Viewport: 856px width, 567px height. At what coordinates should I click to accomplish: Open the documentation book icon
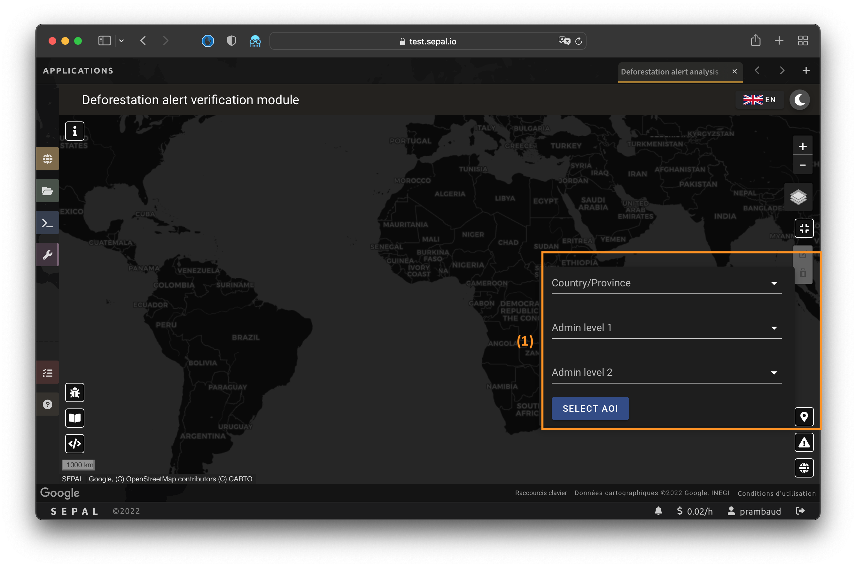click(74, 418)
